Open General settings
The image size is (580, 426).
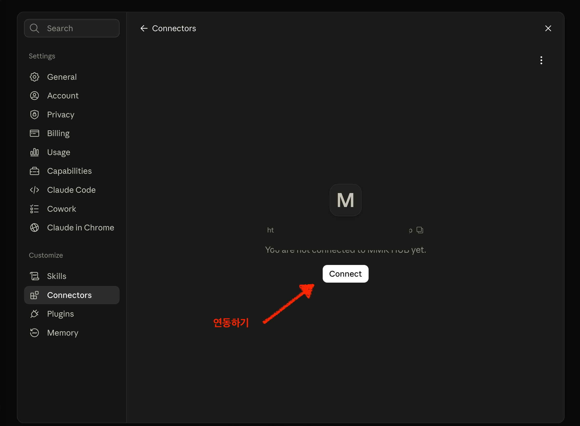(x=72, y=77)
